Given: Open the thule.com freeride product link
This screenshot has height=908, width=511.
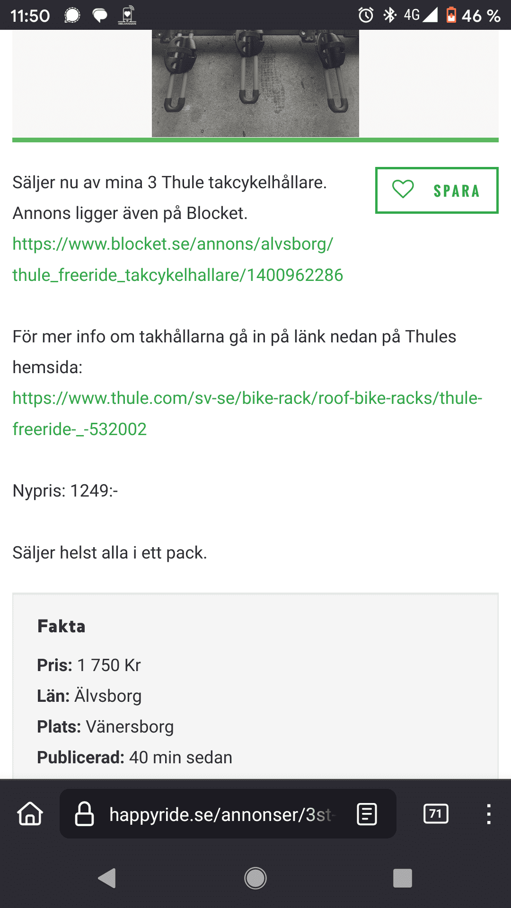Looking at the screenshot, I should tap(247, 413).
